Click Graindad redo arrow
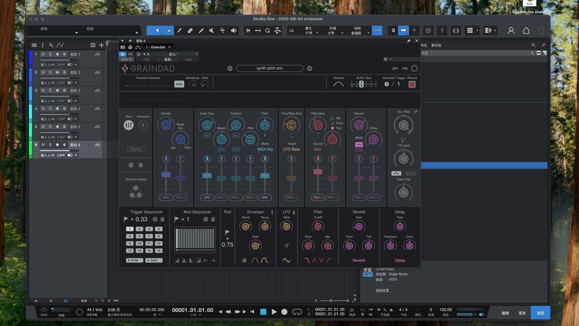579x326 pixels. point(405,69)
